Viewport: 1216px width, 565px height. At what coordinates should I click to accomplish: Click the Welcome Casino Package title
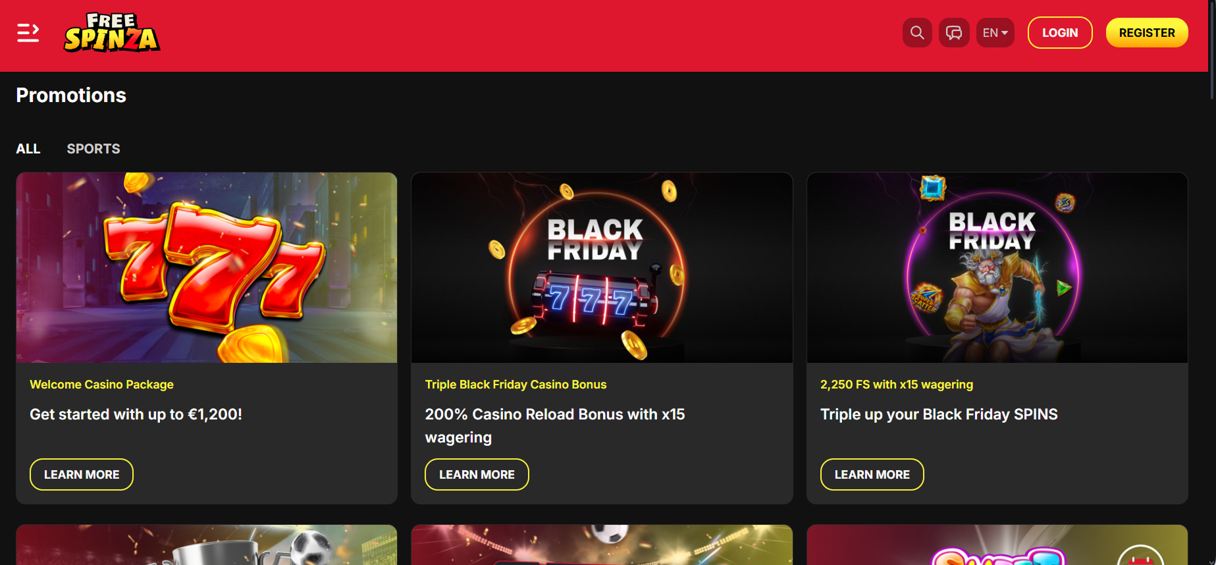102,385
